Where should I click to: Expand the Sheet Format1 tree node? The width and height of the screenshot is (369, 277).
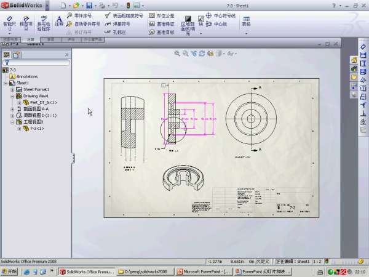(x=12, y=90)
